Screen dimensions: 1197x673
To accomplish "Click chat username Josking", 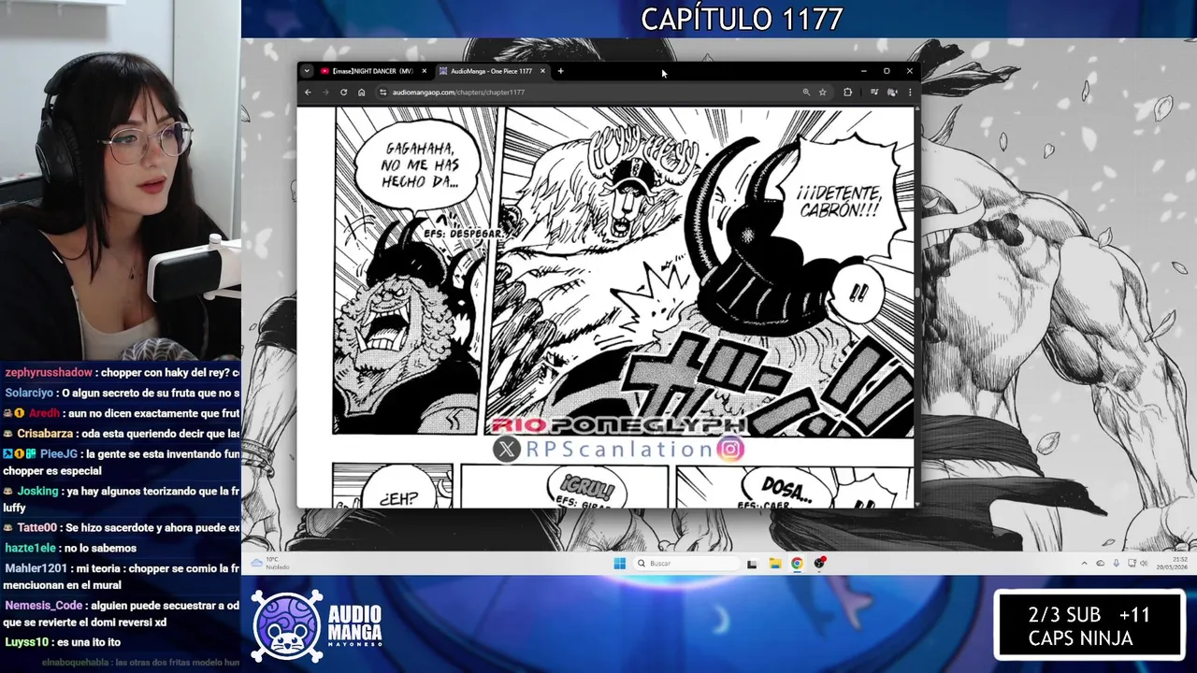I will click(x=37, y=491).
